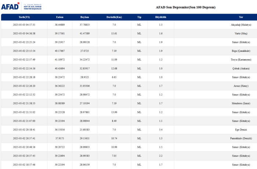Click latitude value 40.17667
Viewport: 257px width, 169px height.
59,51
